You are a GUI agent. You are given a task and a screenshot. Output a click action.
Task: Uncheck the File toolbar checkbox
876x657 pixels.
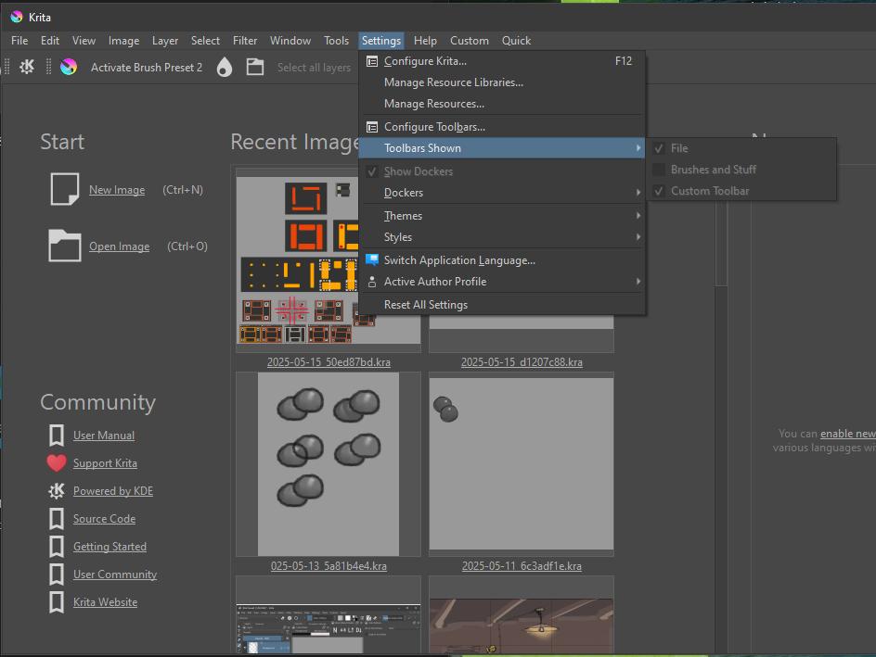tap(659, 148)
